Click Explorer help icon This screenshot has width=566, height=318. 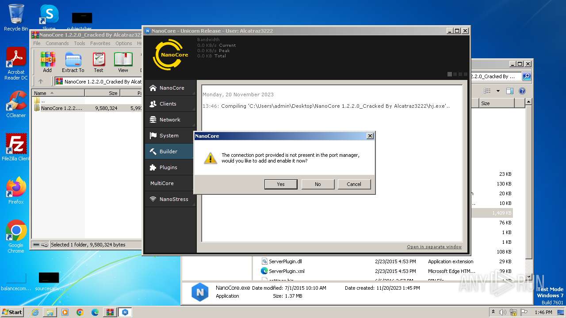(x=522, y=91)
